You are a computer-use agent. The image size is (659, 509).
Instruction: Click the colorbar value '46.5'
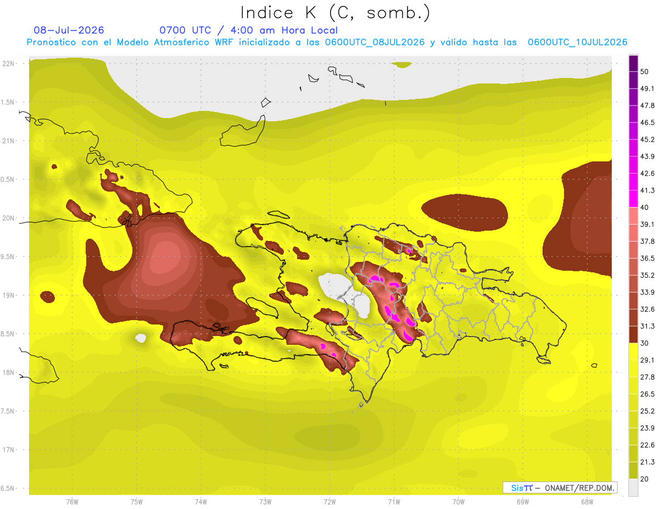click(x=647, y=122)
